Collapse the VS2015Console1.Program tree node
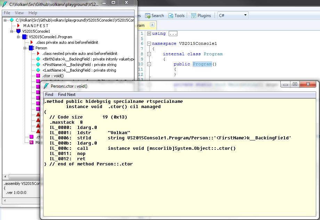 tap(18, 37)
